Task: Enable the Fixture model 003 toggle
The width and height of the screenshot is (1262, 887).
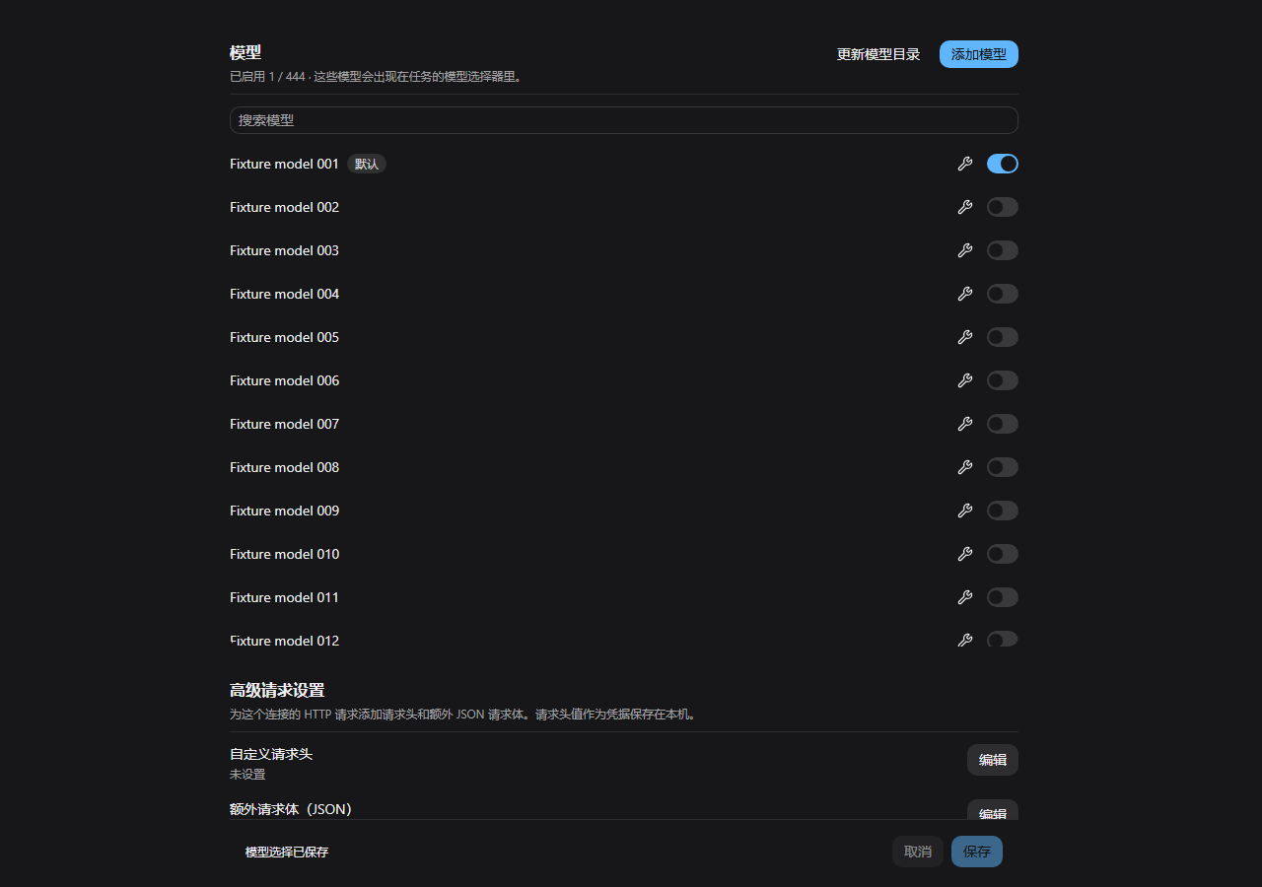Action: point(1003,250)
